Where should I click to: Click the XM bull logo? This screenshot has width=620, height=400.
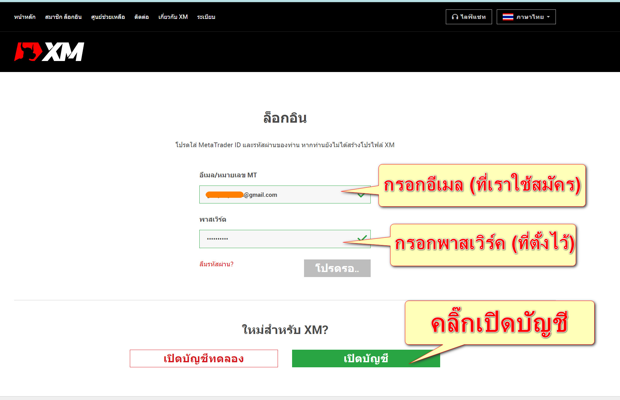(x=49, y=52)
